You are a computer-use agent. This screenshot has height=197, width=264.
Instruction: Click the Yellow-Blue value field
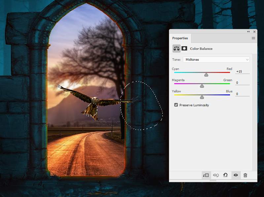pos(243,94)
